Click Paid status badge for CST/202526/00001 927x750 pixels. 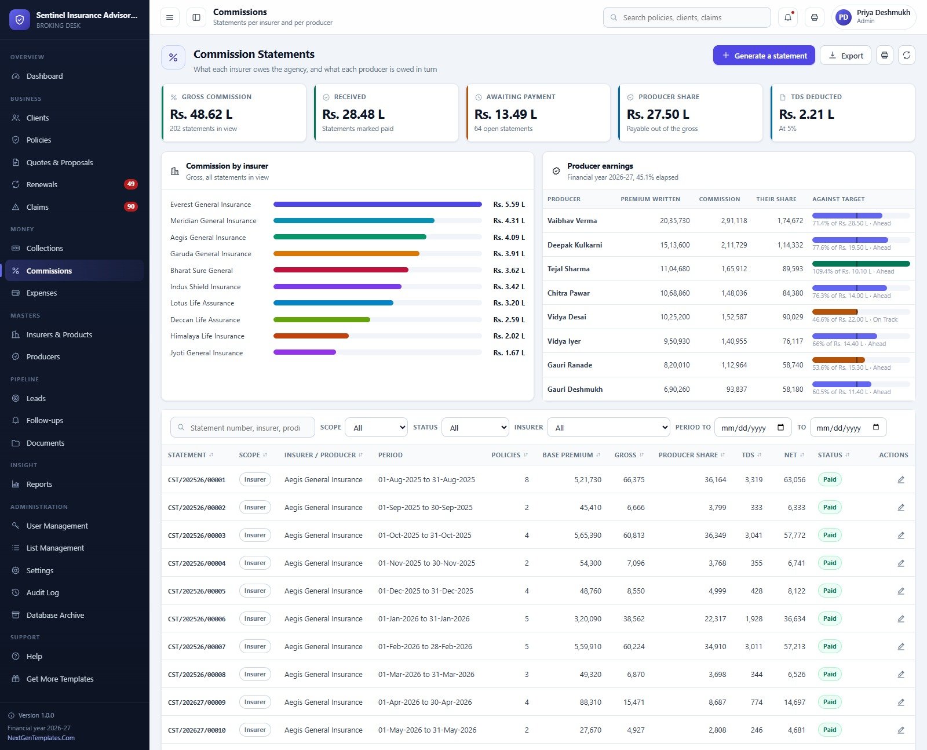click(x=830, y=480)
